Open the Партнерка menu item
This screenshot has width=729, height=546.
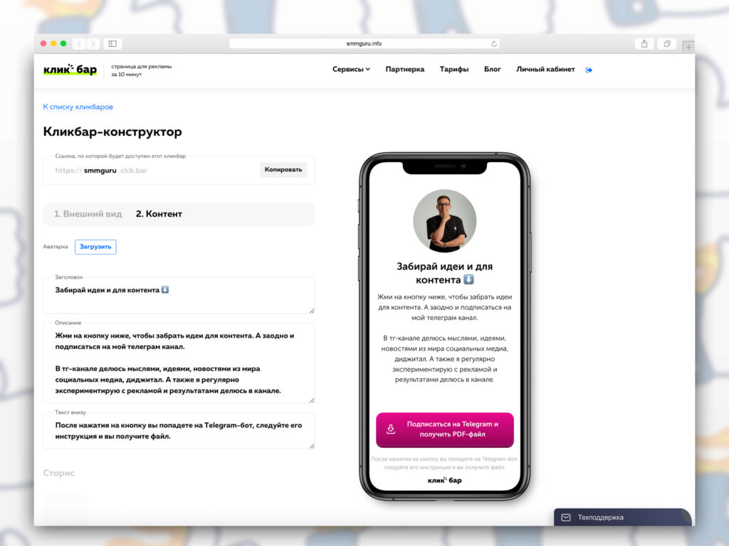pyautogui.click(x=405, y=69)
